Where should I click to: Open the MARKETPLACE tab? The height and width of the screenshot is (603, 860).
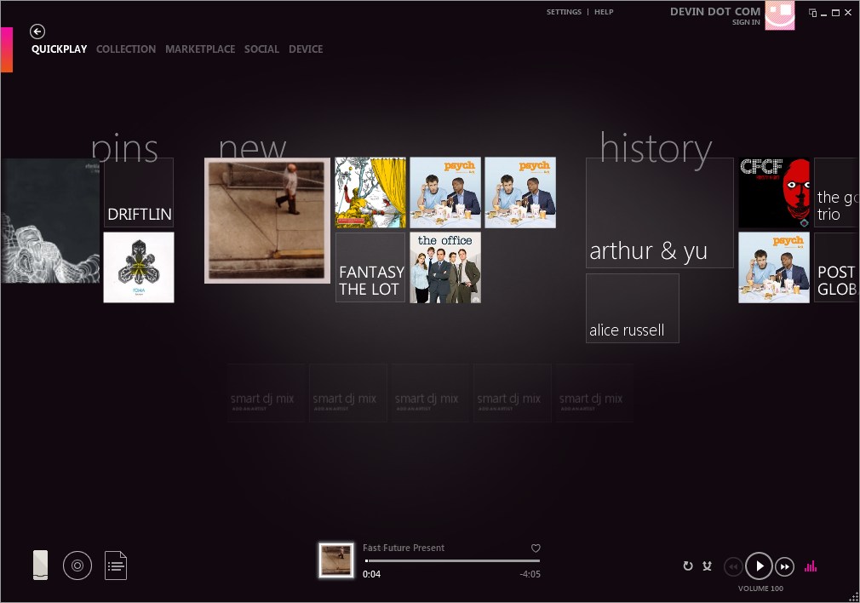click(200, 49)
